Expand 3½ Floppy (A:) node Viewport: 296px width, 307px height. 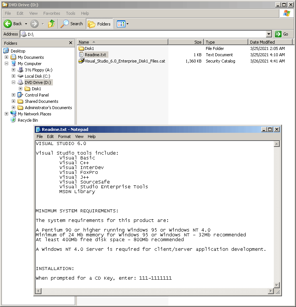[14, 70]
